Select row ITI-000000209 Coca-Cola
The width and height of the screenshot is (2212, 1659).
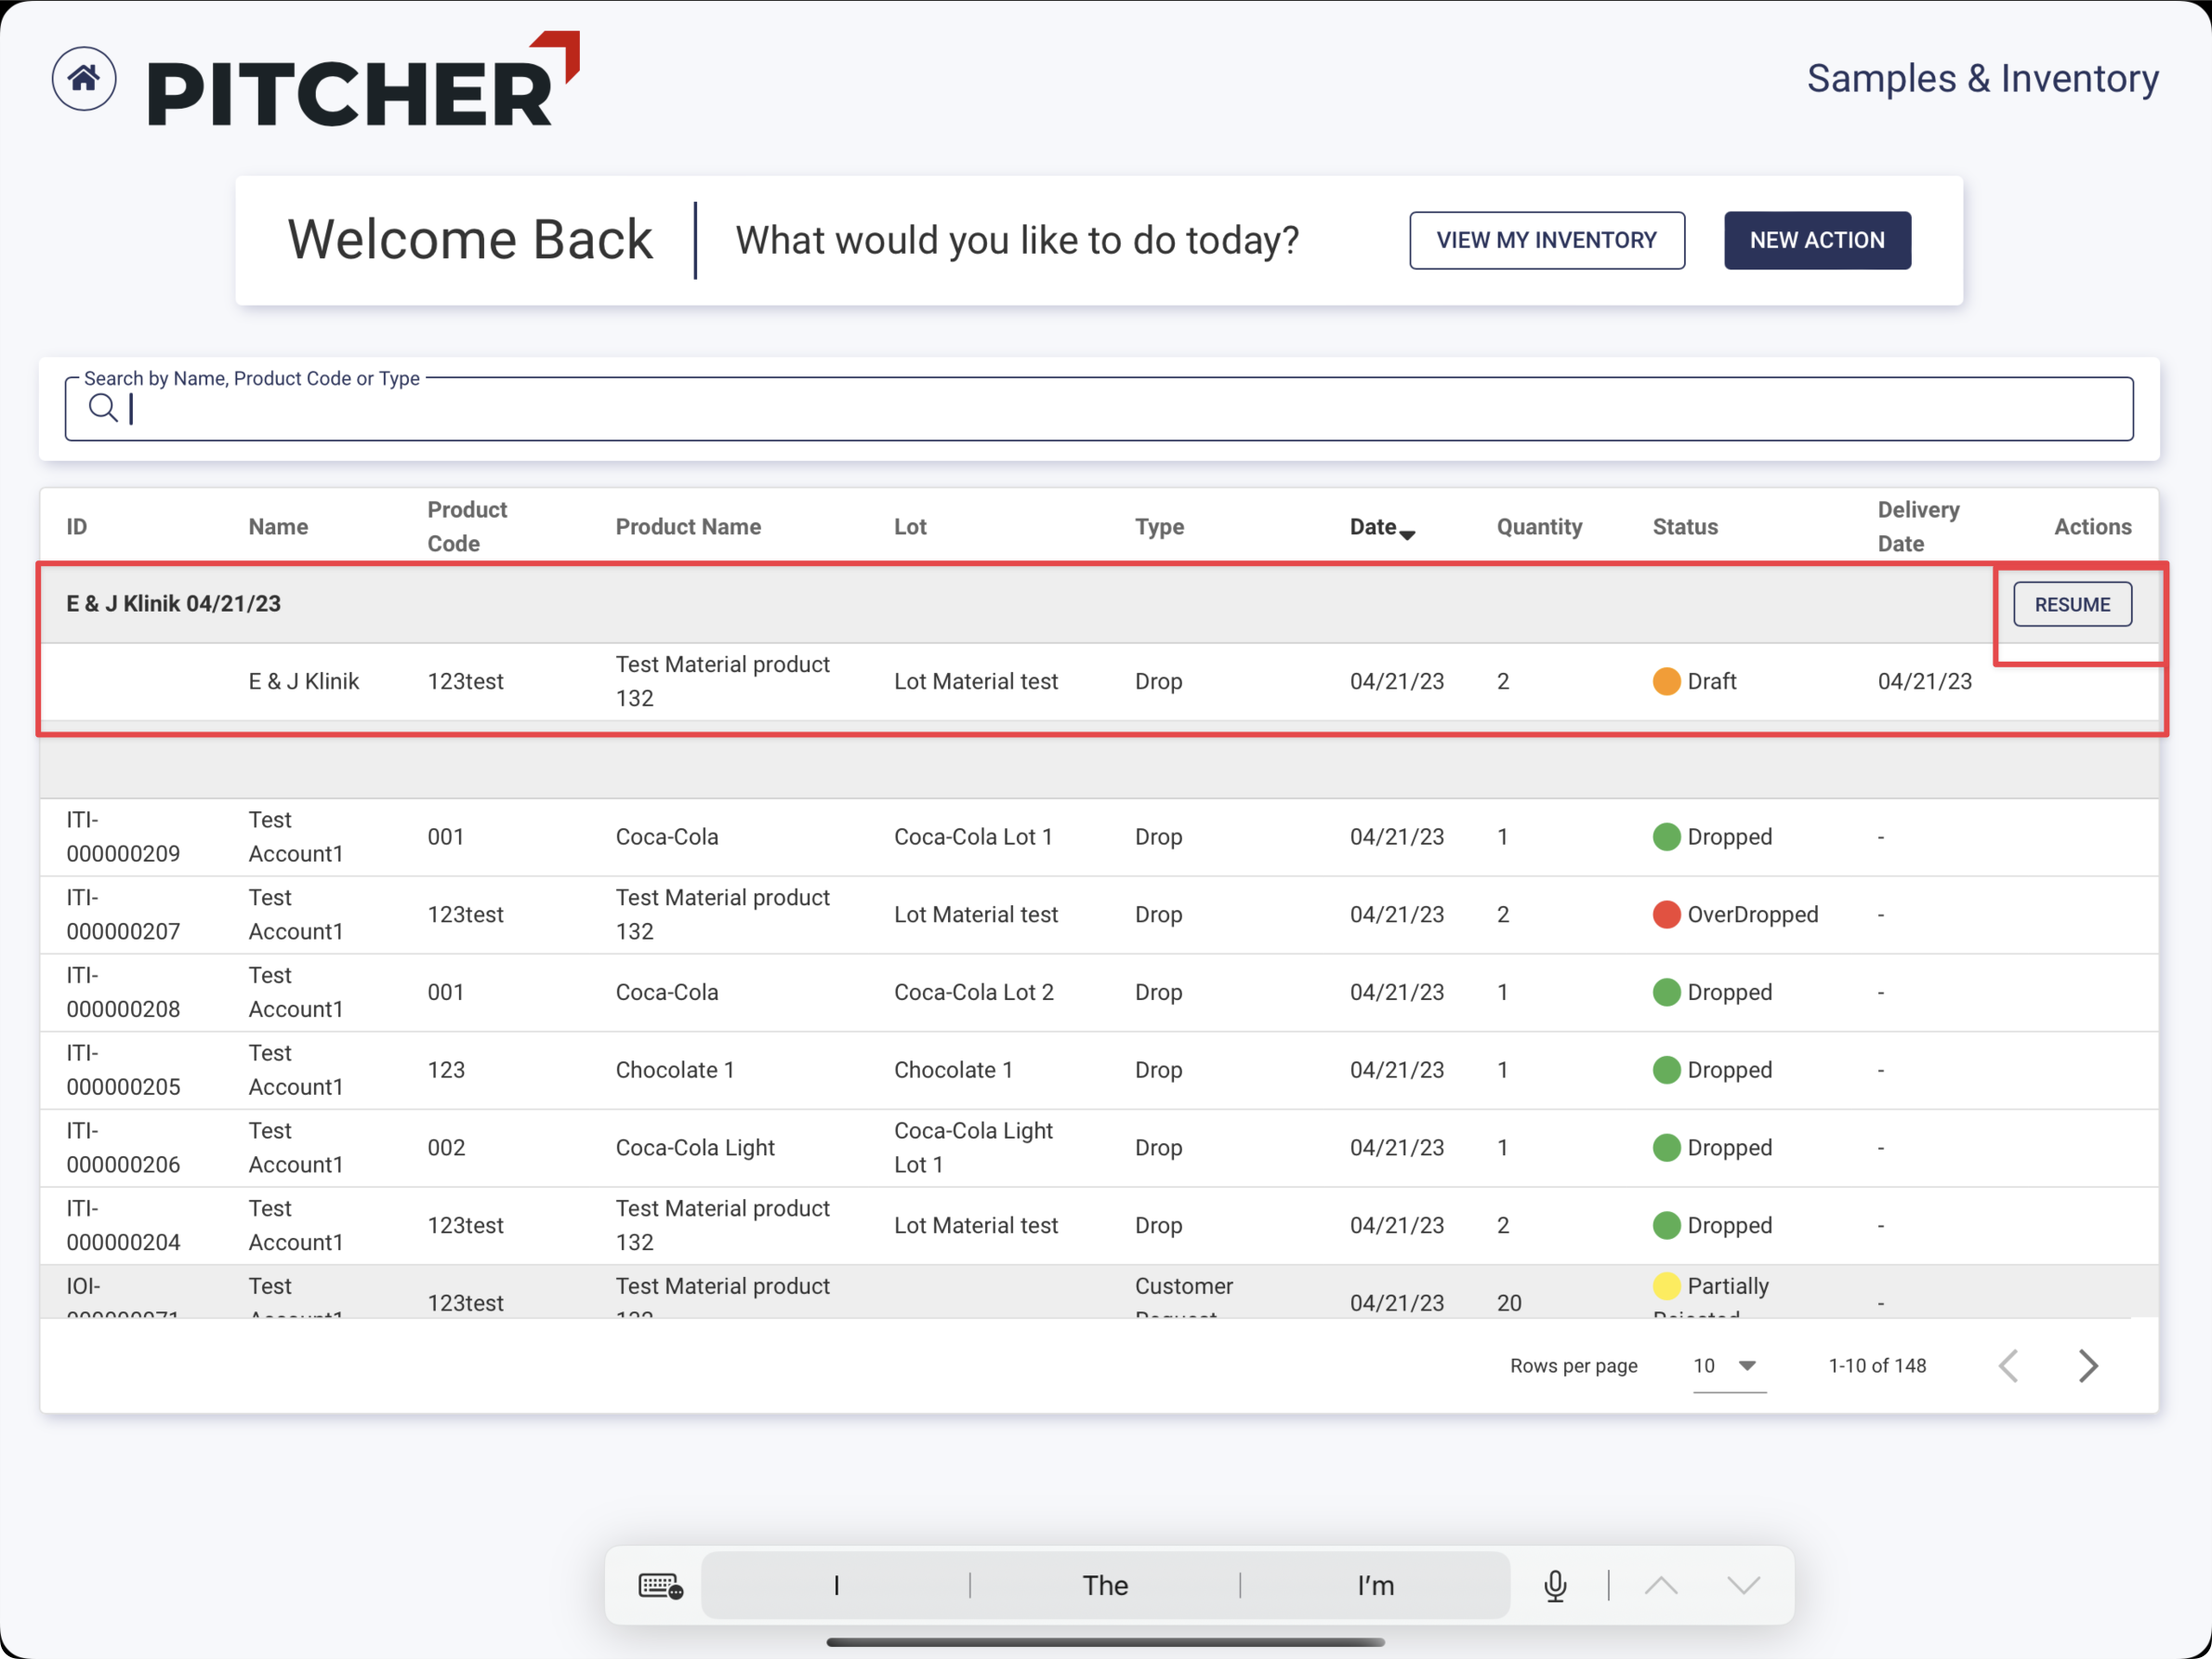click(667, 837)
